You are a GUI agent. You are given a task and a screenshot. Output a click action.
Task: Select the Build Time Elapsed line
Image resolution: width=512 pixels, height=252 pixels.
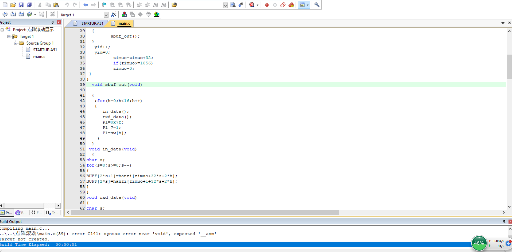pyautogui.click(x=235, y=244)
